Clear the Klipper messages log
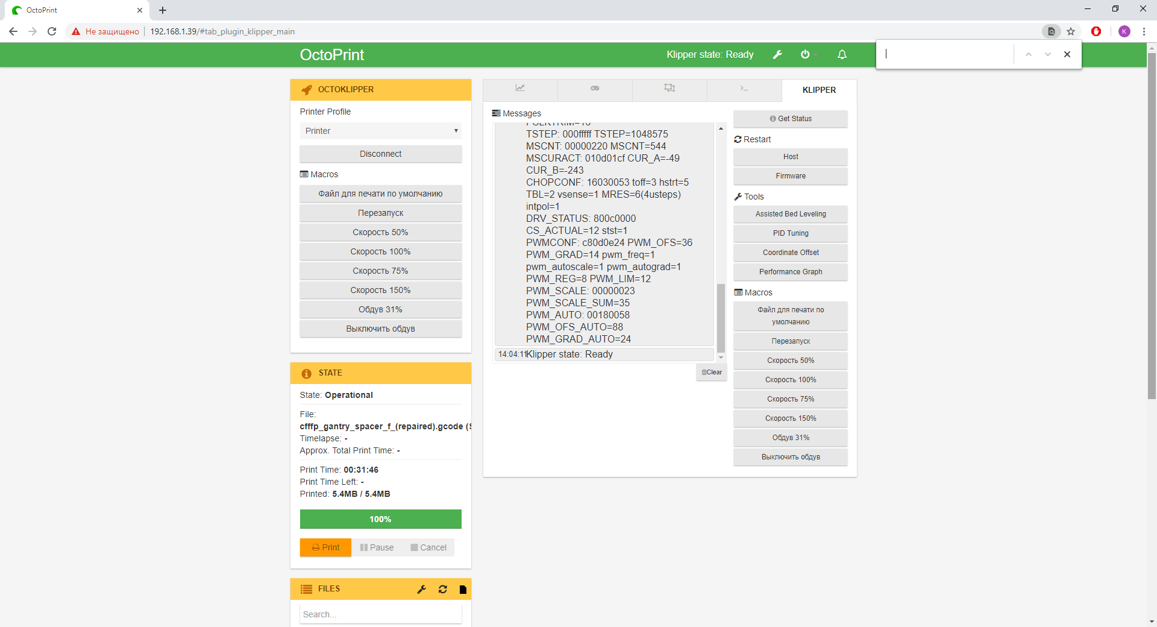The image size is (1157, 627). tap(712, 373)
